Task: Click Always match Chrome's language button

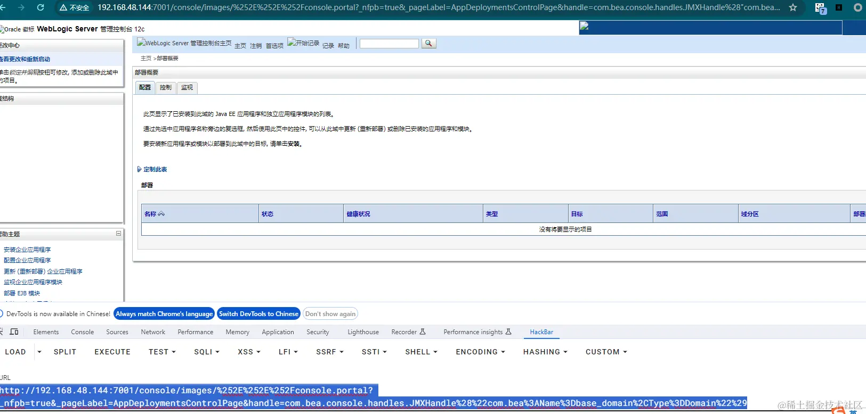Action: [164, 314]
